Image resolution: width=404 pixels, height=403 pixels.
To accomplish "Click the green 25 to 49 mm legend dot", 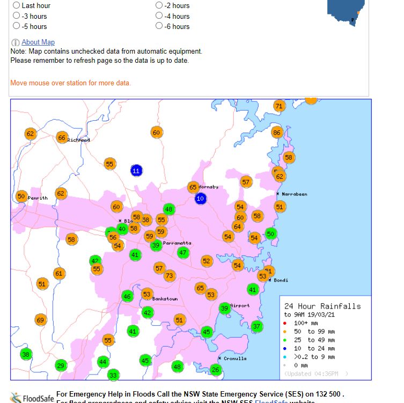I will click(x=285, y=340).
